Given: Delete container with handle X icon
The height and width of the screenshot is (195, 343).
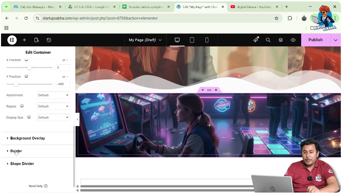Looking at the screenshot, I should coord(216,90).
